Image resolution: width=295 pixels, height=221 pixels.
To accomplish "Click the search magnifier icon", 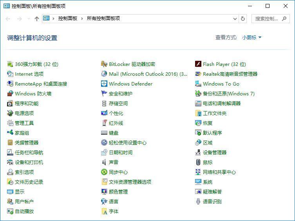I will point(284,19).
